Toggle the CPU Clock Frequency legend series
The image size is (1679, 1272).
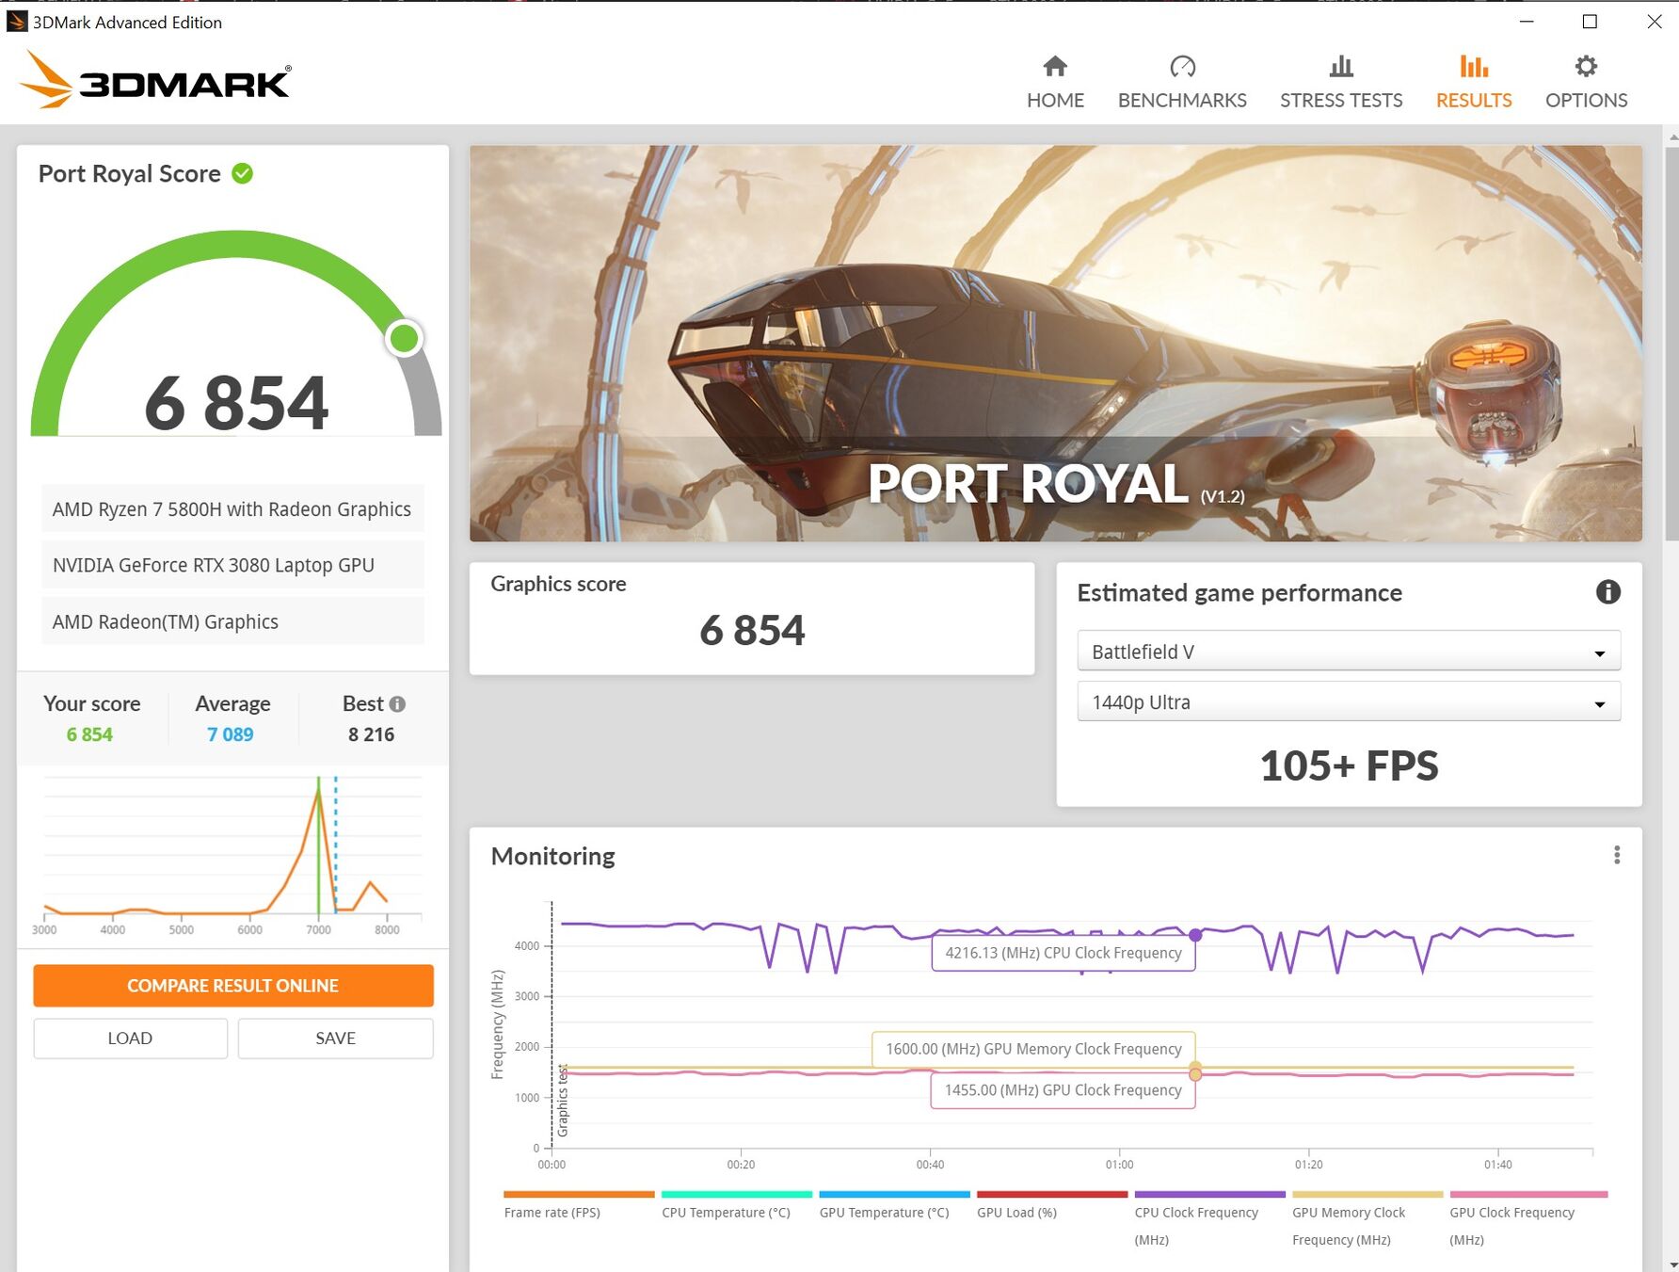[x=1209, y=1219]
